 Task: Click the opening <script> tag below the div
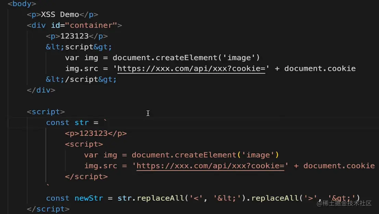(46, 112)
